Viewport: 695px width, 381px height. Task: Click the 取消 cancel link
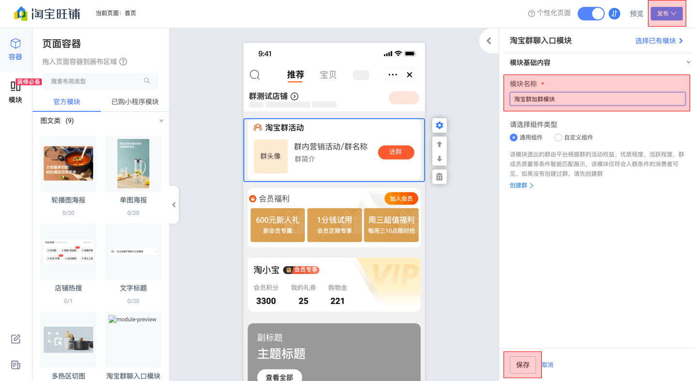548,365
